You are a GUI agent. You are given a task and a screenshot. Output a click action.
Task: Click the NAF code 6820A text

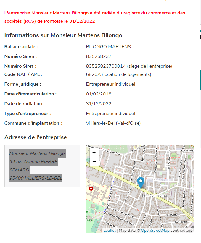93,74
